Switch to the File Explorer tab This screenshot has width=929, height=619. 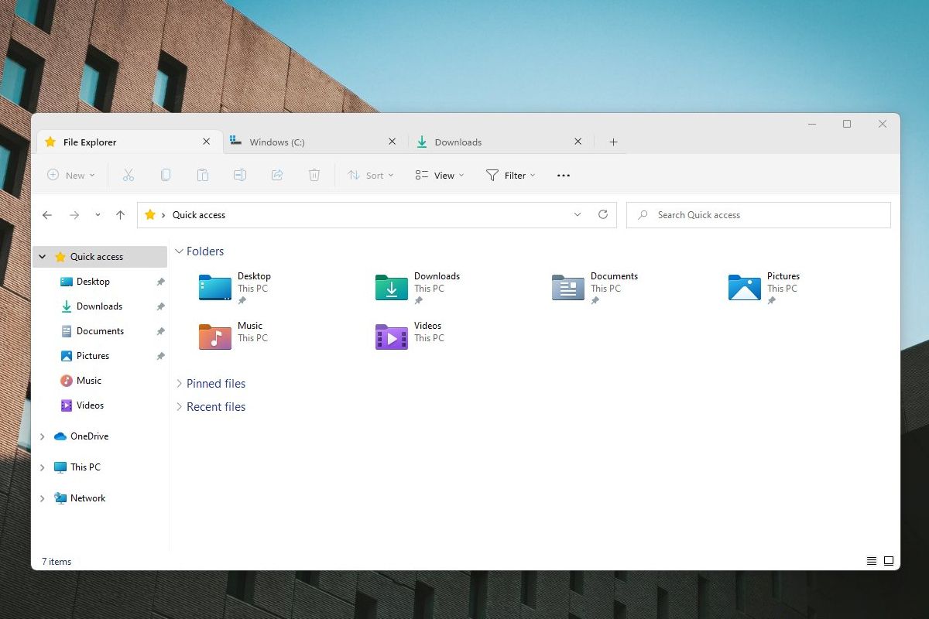click(x=129, y=142)
